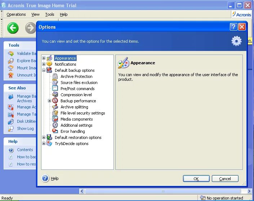Close the Options dialog with X button
Viewport: 254px width, 201px height.
point(242,27)
